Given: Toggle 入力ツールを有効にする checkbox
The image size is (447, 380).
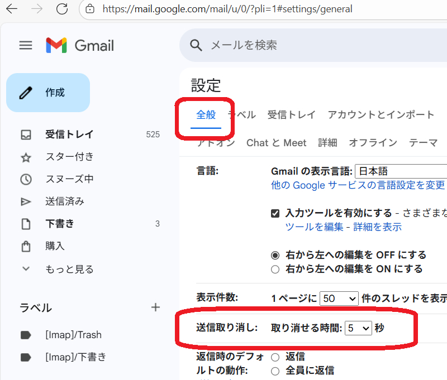Looking at the screenshot, I should [x=275, y=213].
